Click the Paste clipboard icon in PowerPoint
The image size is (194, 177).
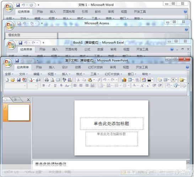point(90,80)
